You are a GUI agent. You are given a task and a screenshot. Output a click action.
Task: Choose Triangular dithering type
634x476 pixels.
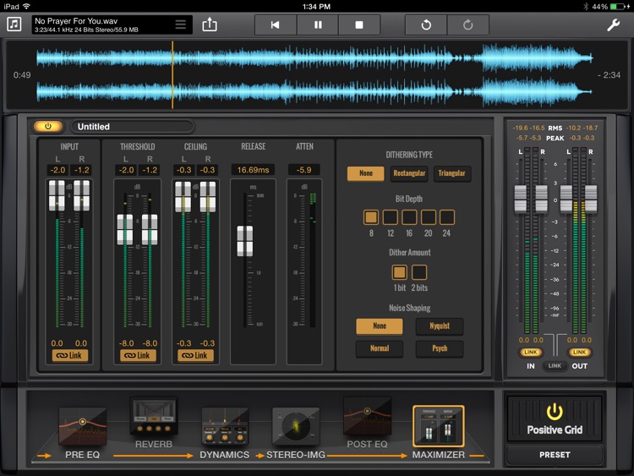pyautogui.click(x=451, y=173)
